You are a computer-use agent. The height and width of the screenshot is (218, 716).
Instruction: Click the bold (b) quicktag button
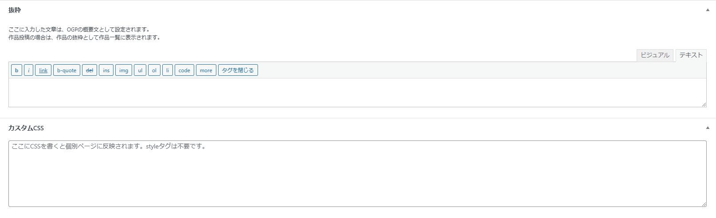[16, 70]
